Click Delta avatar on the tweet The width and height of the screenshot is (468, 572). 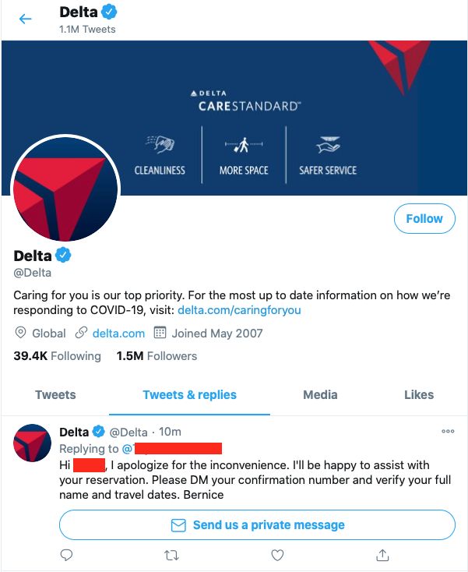click(32, 443)
